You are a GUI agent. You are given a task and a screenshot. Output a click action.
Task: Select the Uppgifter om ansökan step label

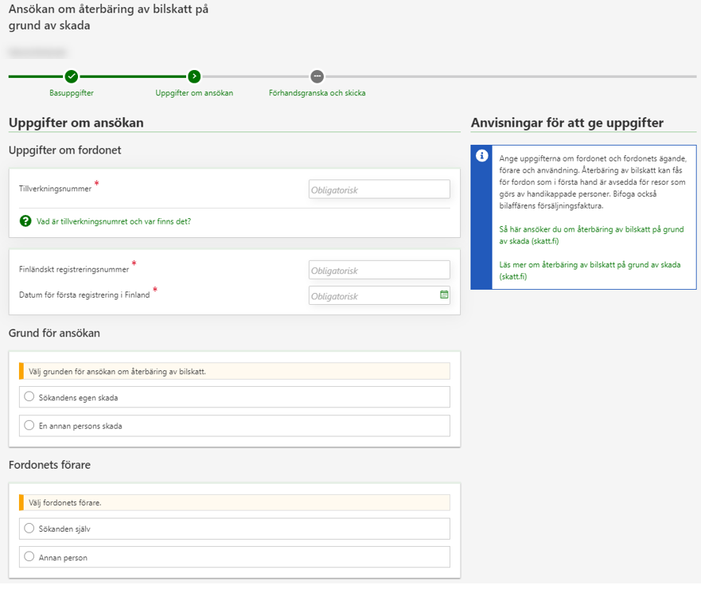point(194,93)
